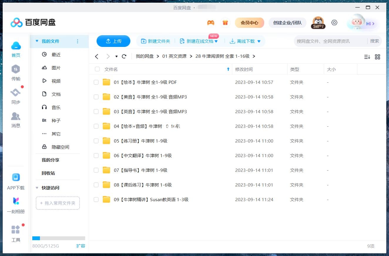The width and height of the screenshot is (389, 256).
Task: Click the 扩容 expand storage link
Action: coord(80,246)
